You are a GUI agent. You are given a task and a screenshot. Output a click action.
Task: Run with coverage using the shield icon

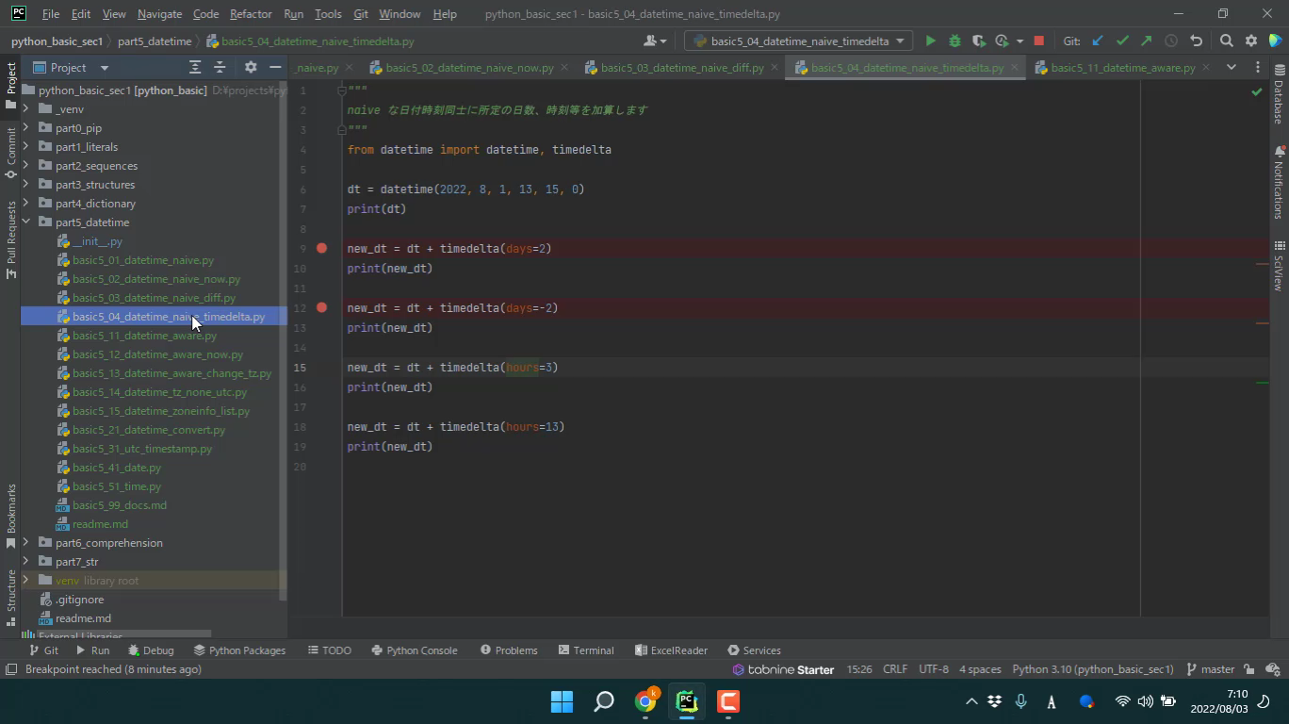[978, 41]
